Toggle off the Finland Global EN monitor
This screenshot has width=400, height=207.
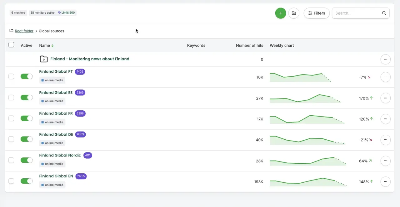pos(27,181)
